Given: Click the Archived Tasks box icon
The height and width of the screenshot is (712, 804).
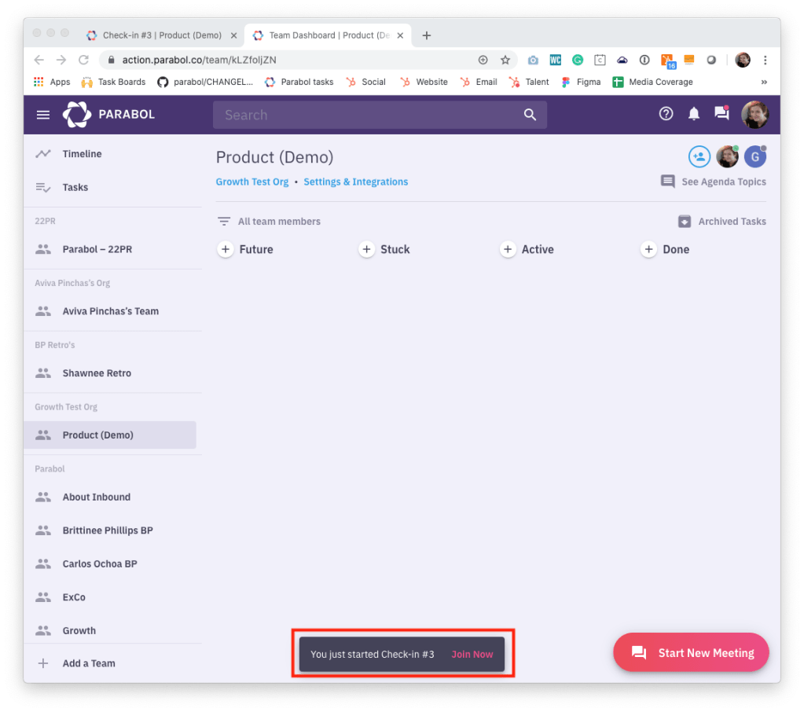Looking at the screenshot, I should [684, 222].
